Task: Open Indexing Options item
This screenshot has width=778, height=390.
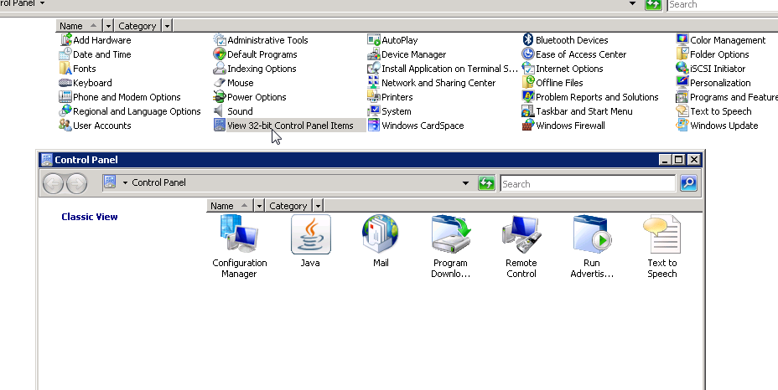Action: click(x=255, y=69)
